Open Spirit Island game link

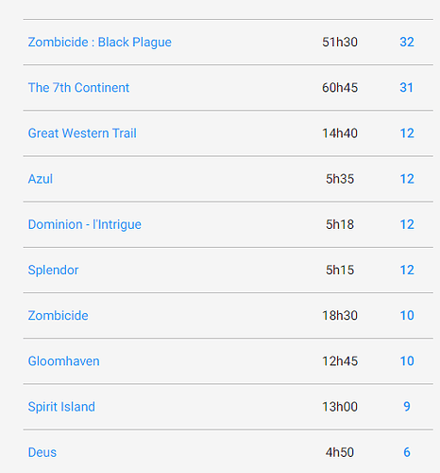click(x=61, y=407)
